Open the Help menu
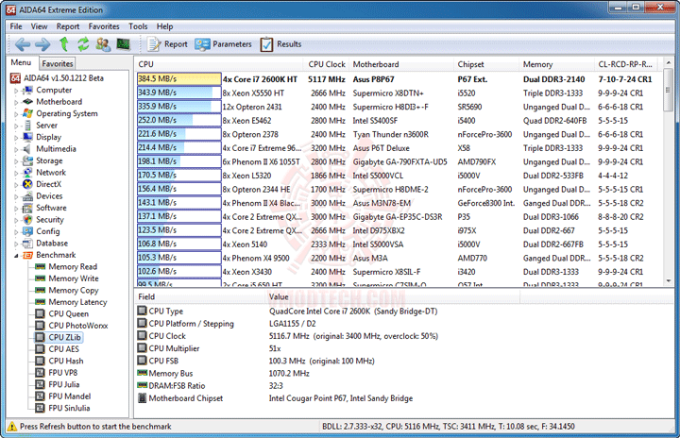Viewport: 680px width, 438px height. 164,26
